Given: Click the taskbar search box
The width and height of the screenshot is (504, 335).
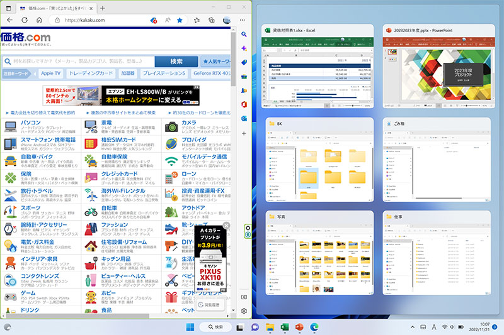Looking at the screenshot, I should (x=216, y=327).
